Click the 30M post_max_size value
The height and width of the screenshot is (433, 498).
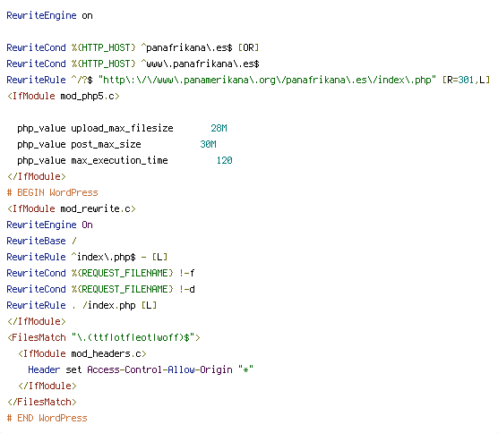pyautogui.click(x=208, y=144)
